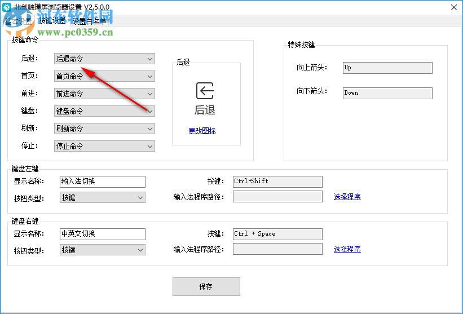The height and width of the screenshot is (314, 463).
Task: Open the 首页命令 dropdown
Action: 104,76
